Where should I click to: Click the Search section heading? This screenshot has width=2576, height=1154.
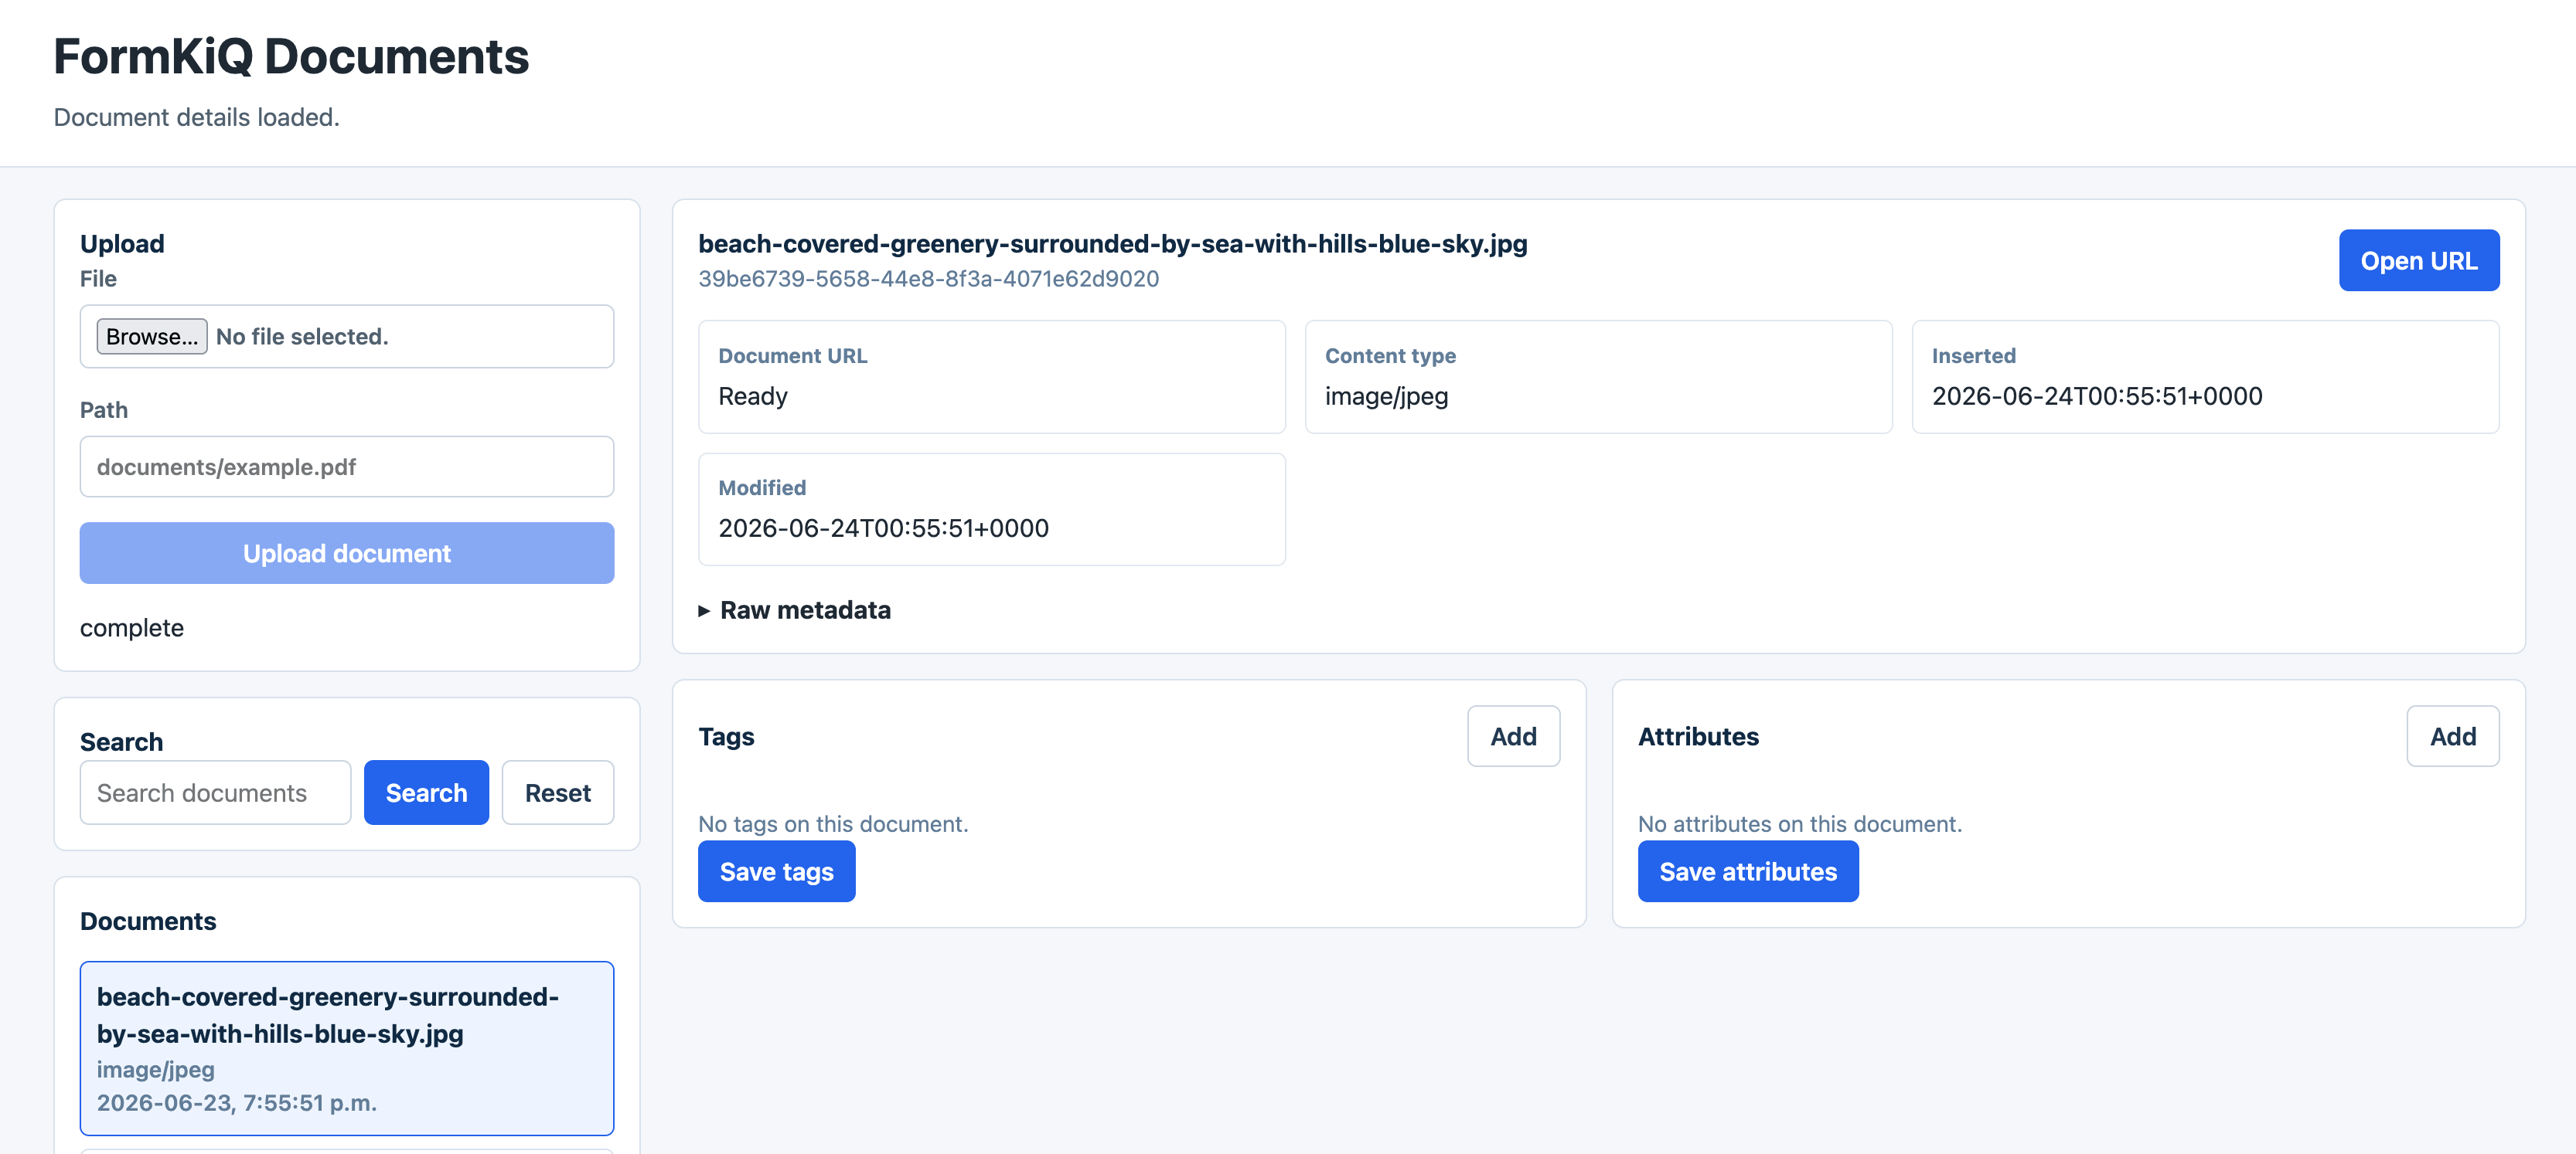coord(121,742)
